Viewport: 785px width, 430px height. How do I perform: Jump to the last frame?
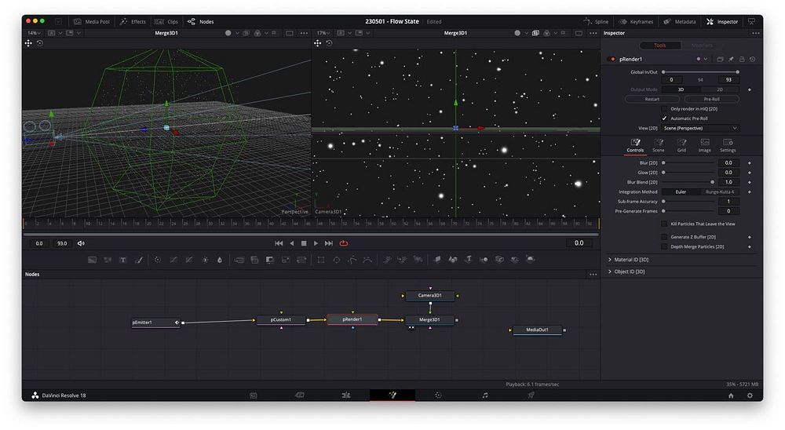[328, 243]
